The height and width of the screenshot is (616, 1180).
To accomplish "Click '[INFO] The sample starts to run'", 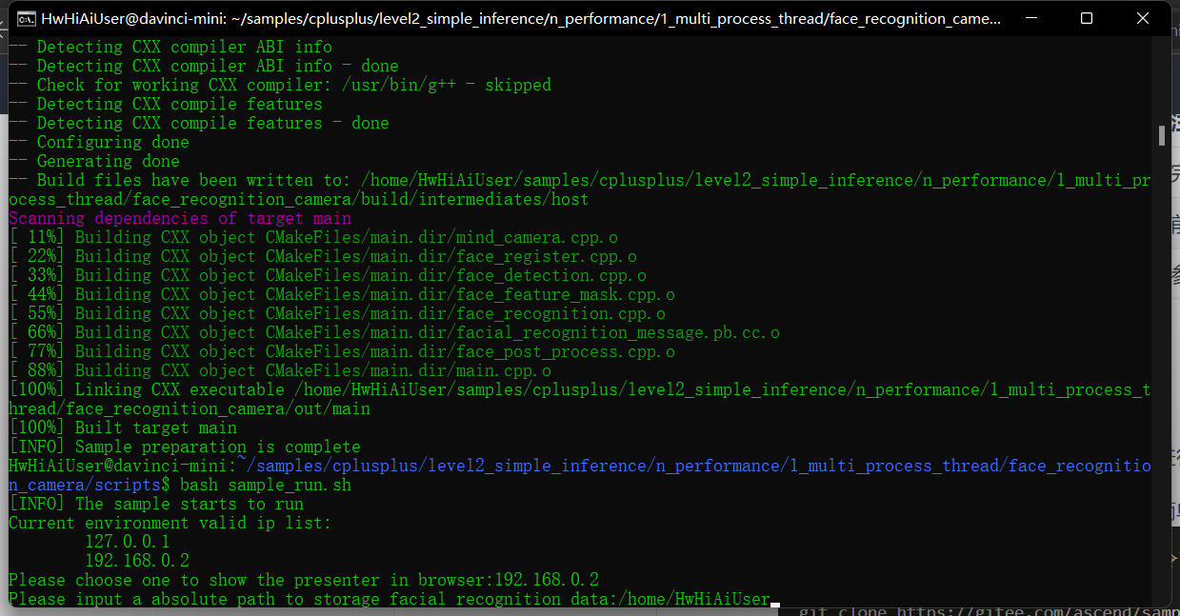I will pos(156,504).
